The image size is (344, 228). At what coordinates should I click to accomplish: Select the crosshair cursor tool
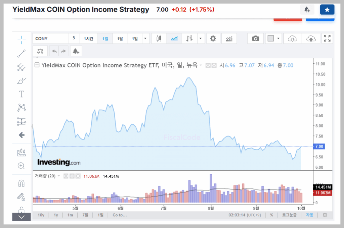[21, 40]
